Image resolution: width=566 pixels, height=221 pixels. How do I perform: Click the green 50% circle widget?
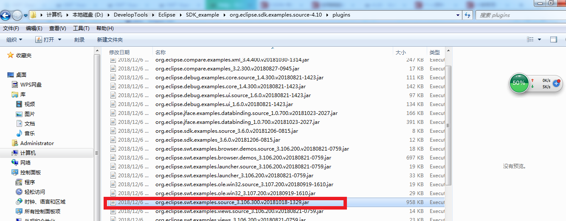pos(519,83)
